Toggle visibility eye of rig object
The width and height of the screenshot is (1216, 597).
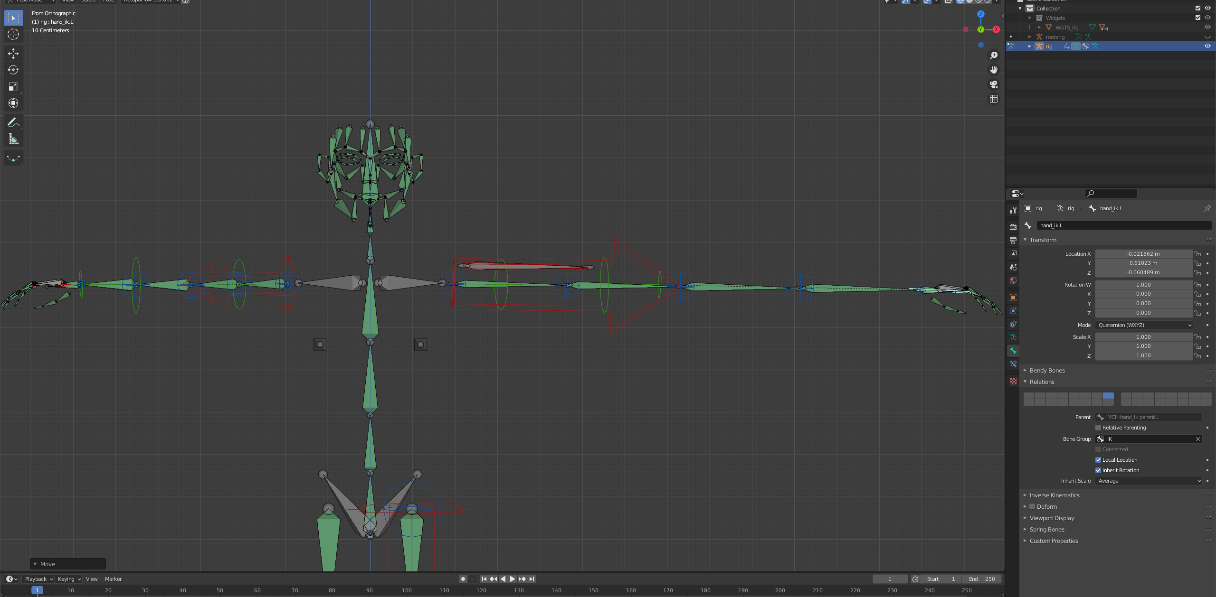click(1207, 47)
